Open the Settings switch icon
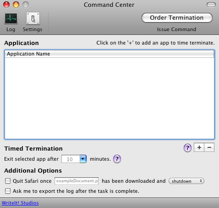219x208 pixels. [x=33, y=18]
